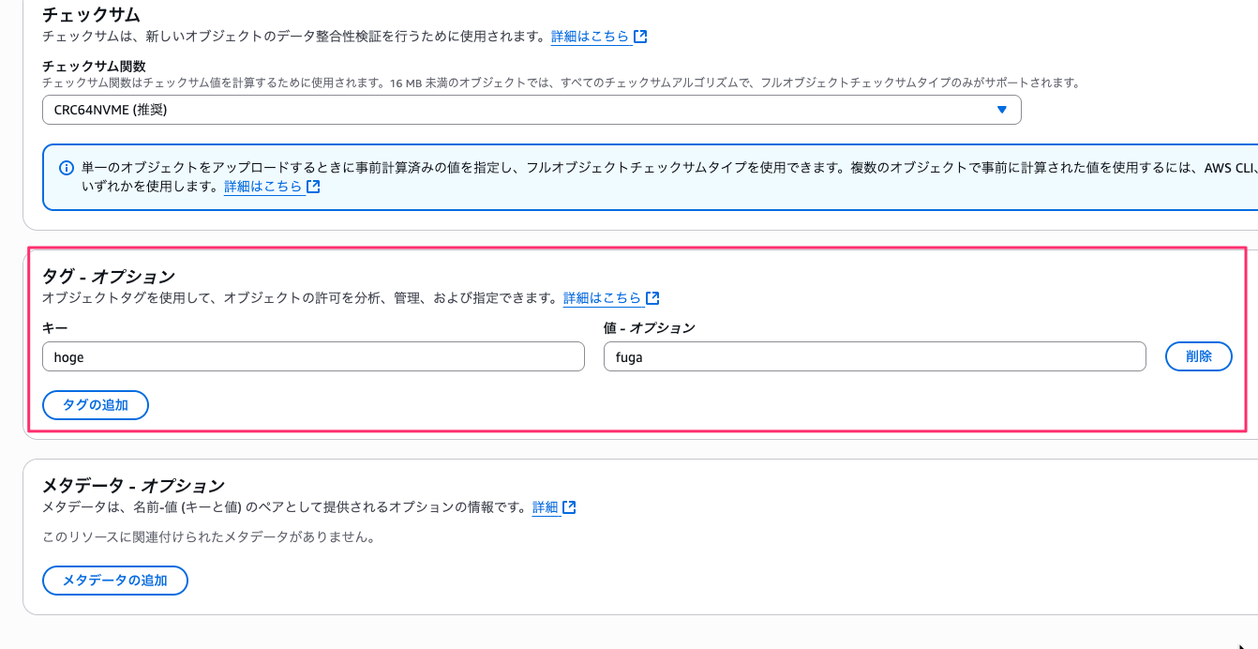1258x649 pixels.
Task: Focus the キー field containing hoge
Action: point(313,356)
